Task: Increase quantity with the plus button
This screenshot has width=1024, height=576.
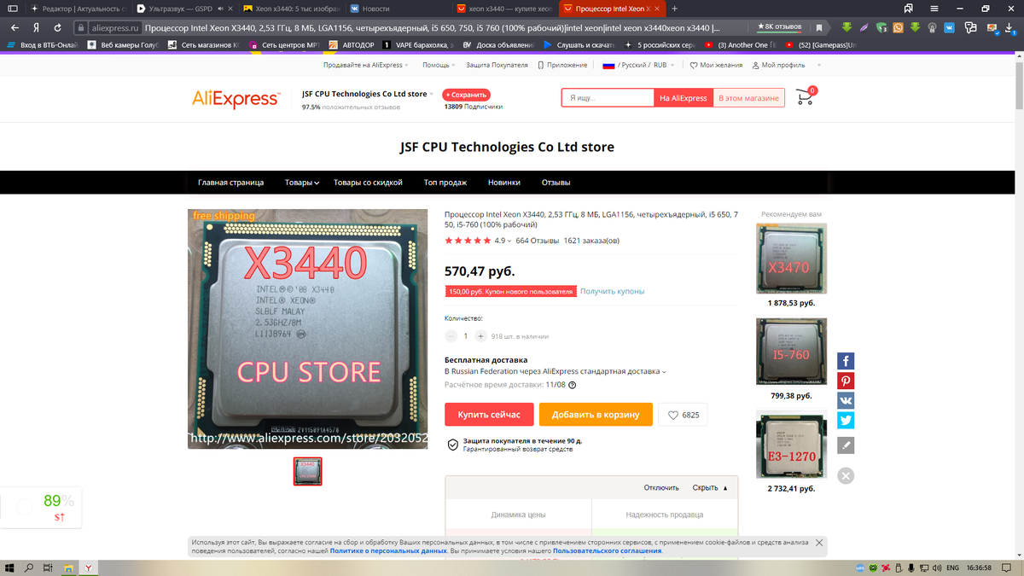Action: pyautogui.click(x=480, y=336)
